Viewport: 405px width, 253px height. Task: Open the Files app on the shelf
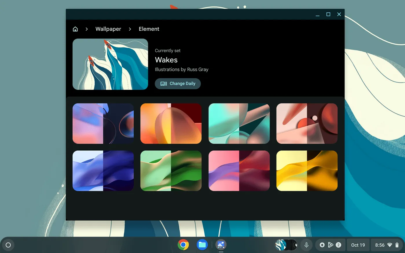pyautogui.click(x=202, y=245)
